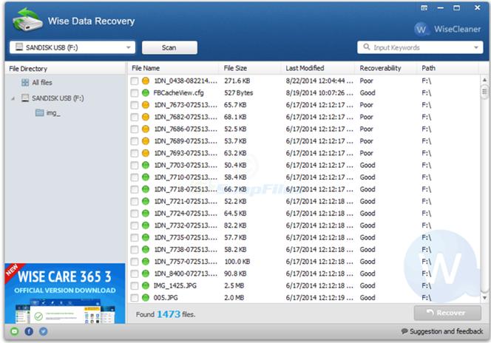Open the SANDISK USB (F:) drive dropdown
The width and height of the screenshot is (491, 343).
72,47
